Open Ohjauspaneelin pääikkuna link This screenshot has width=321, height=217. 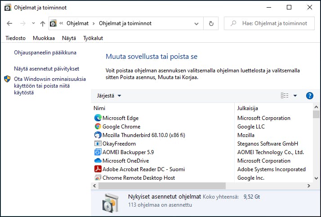point(45,53)
